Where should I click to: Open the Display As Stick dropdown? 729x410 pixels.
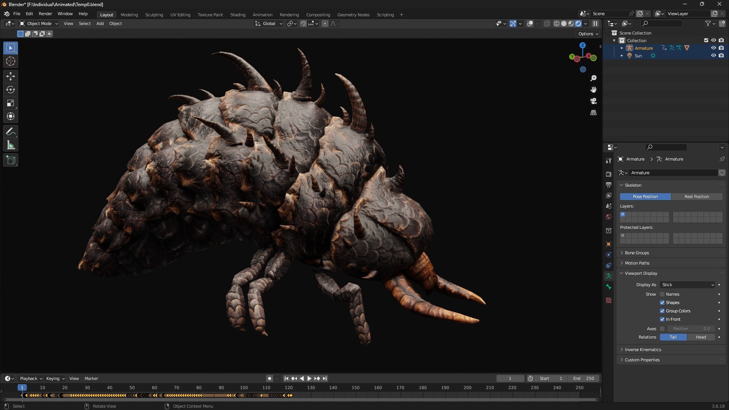[x=688, y=285]
